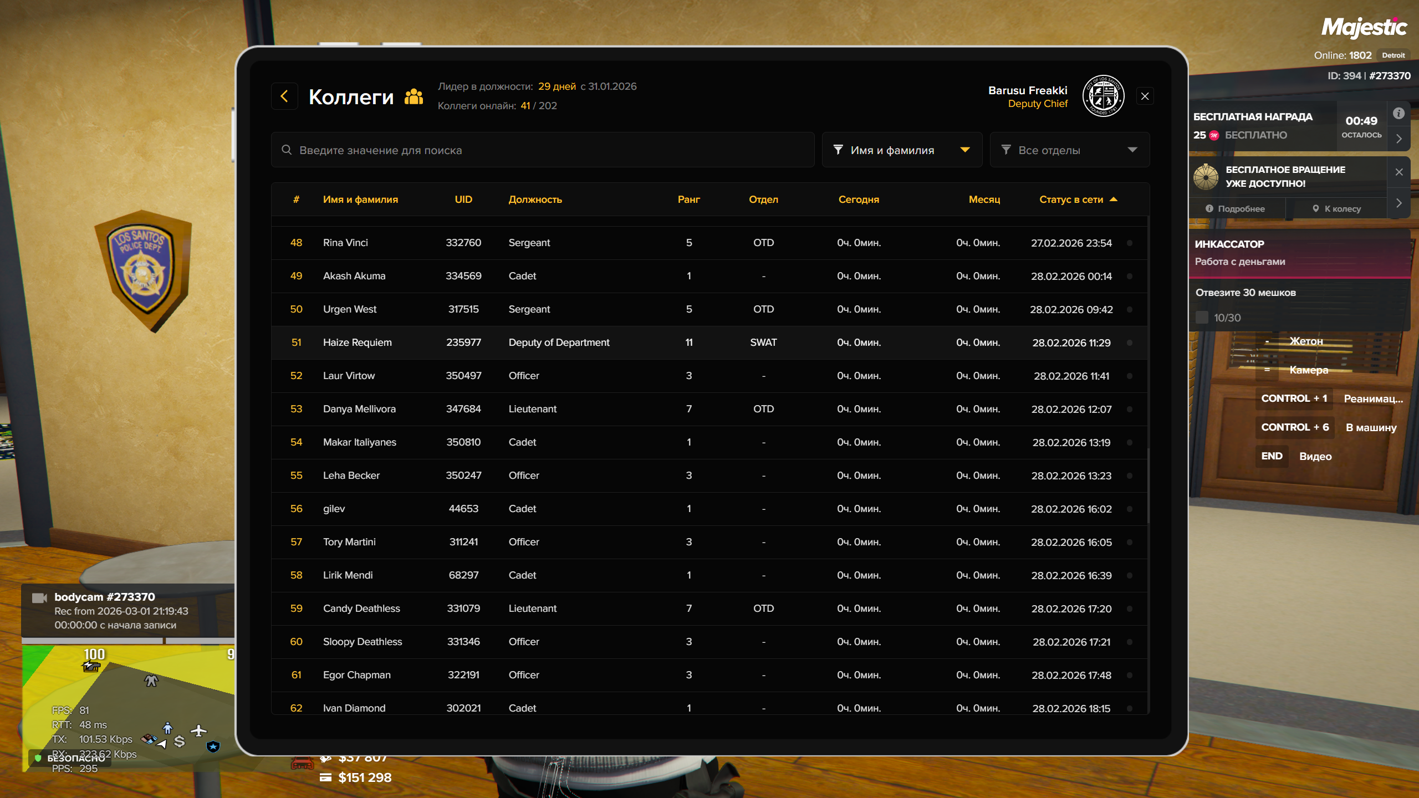Screen dimensions: 1419x798
Task: Click the К колесу button
Action: (x=1336, y=209)
